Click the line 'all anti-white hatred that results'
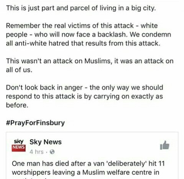 coord(83,43)
